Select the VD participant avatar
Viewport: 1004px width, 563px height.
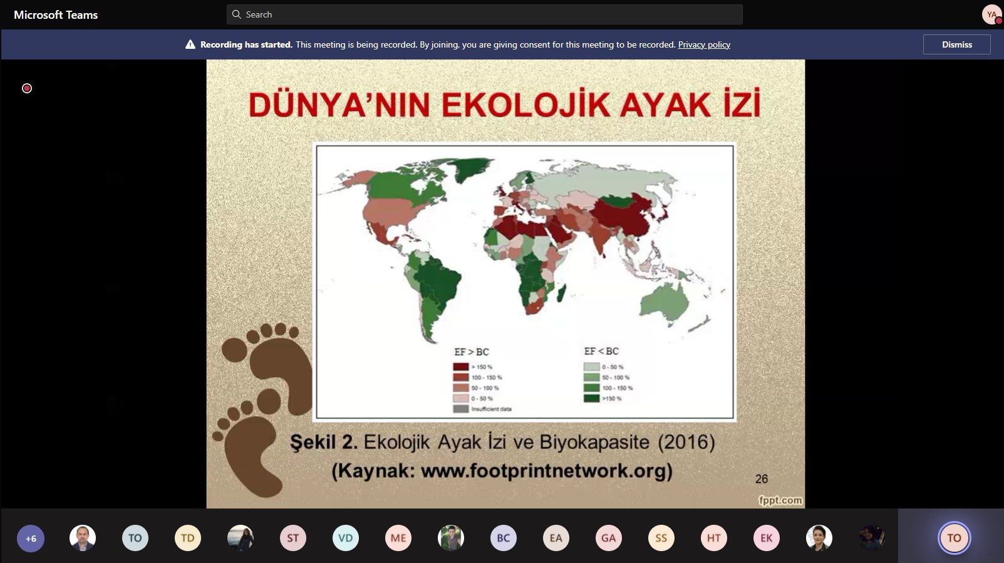point(346,538)
